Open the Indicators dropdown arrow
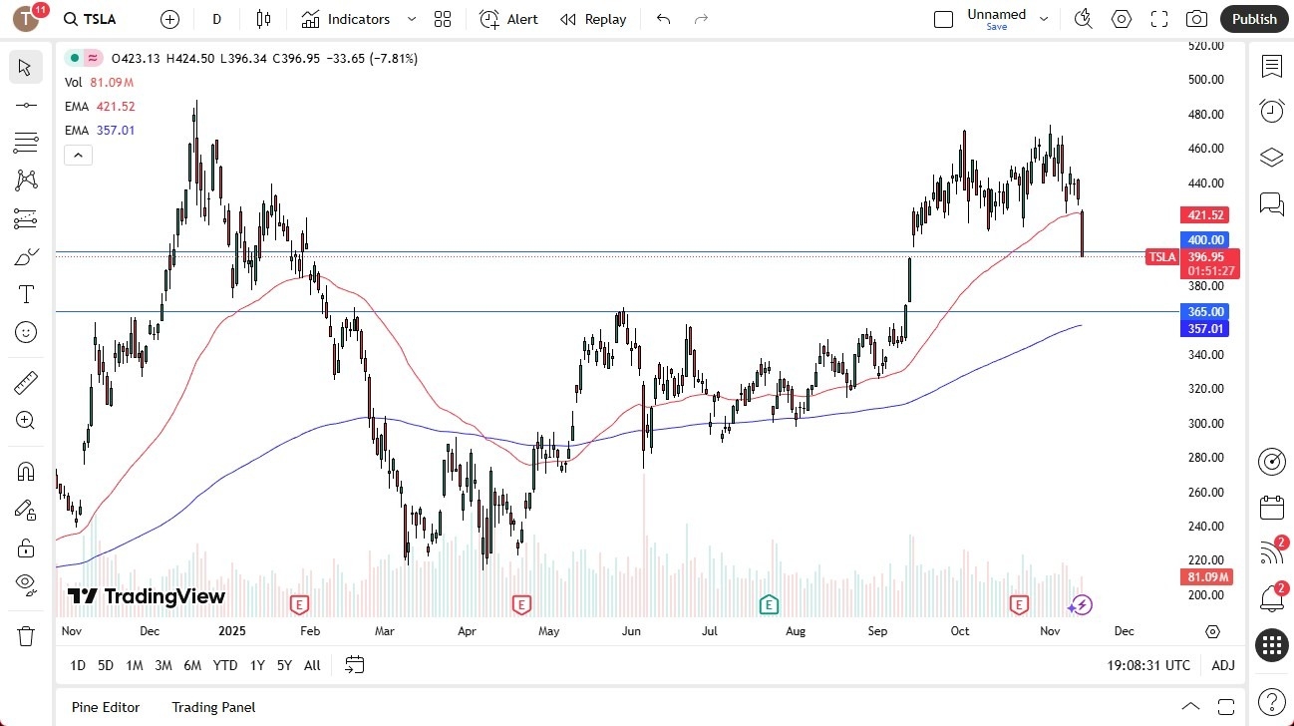The width and height of the screenshot is (1294, 726). point(410,18)
